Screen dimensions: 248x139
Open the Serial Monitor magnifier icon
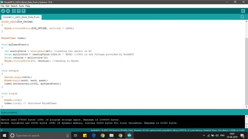[x=243, y=11]
